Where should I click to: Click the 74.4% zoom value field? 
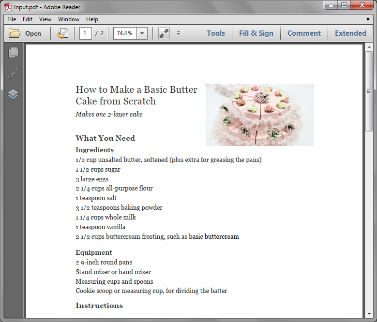125,33
